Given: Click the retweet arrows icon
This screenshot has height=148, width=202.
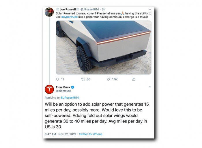Looking at the screenshot, I should click(x=82, y=79).
